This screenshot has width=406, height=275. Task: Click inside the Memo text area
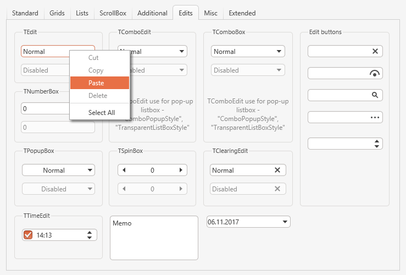[154, 238]
